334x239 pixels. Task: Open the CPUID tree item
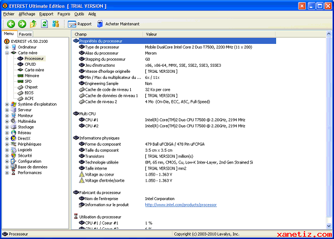[x=30, y=64]
